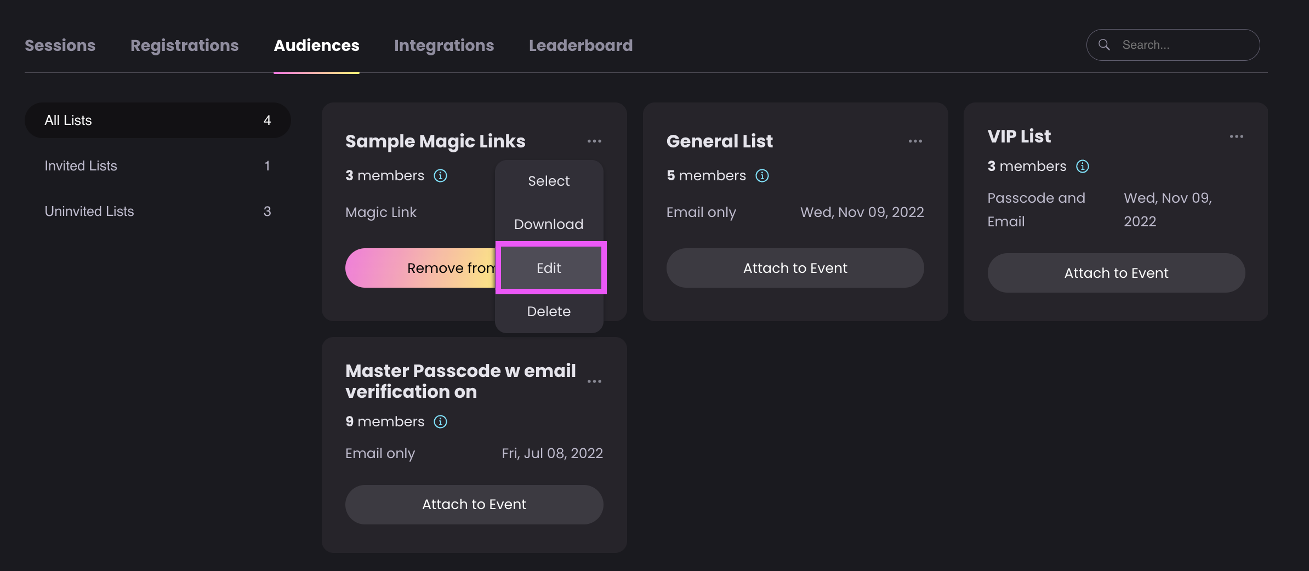Choose Download from the context menu
The image size is (1309, 571).
coord(549,224)
